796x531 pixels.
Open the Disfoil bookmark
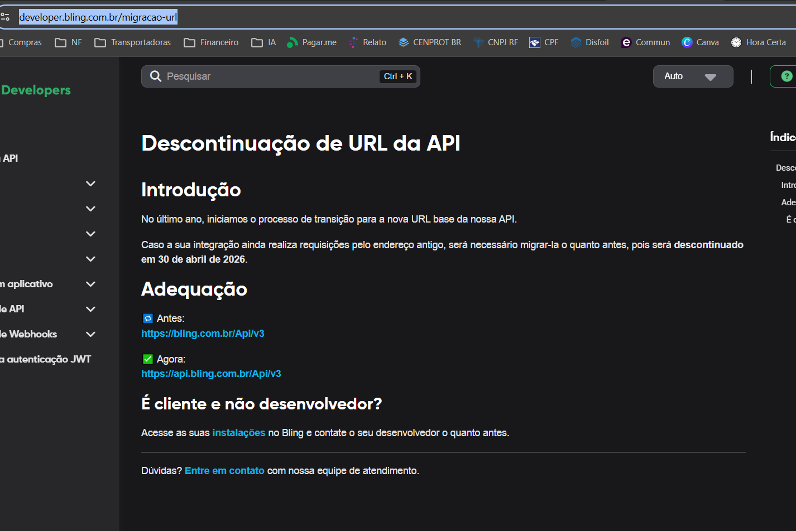click(x=589, y=42)
